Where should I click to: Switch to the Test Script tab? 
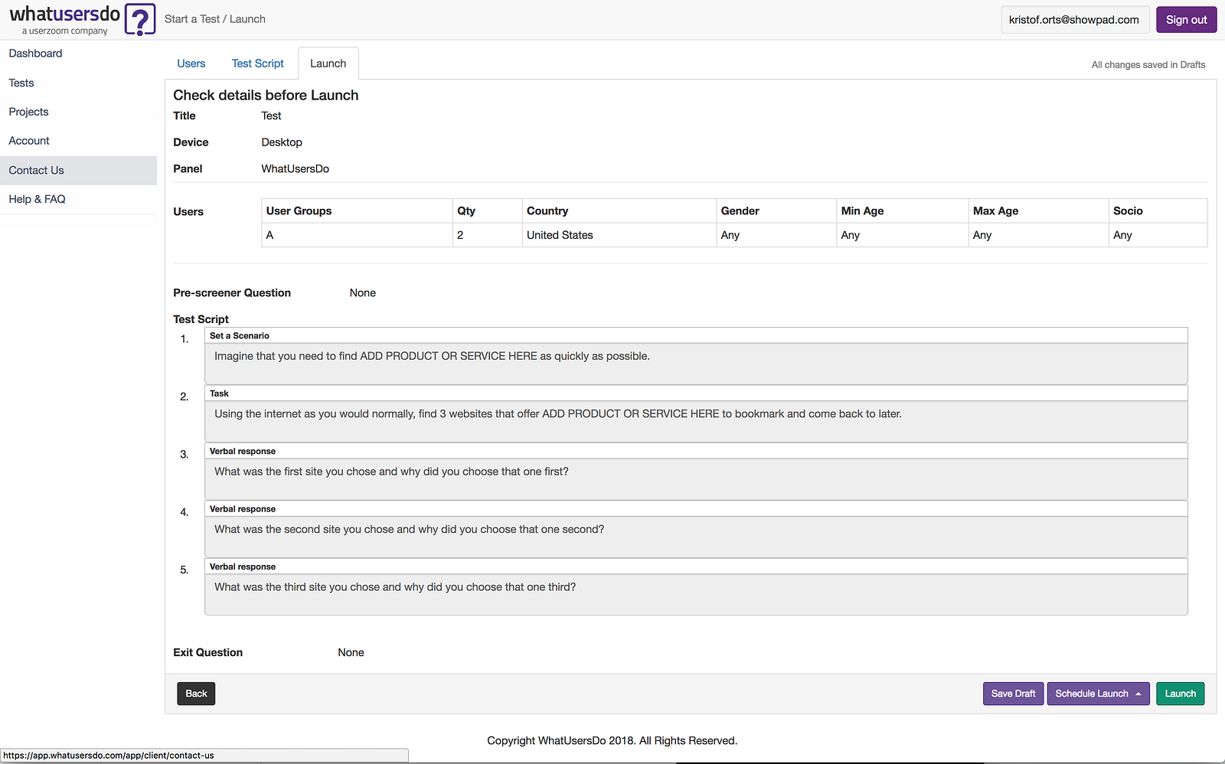pyautogui.click(x=257, y=64)
